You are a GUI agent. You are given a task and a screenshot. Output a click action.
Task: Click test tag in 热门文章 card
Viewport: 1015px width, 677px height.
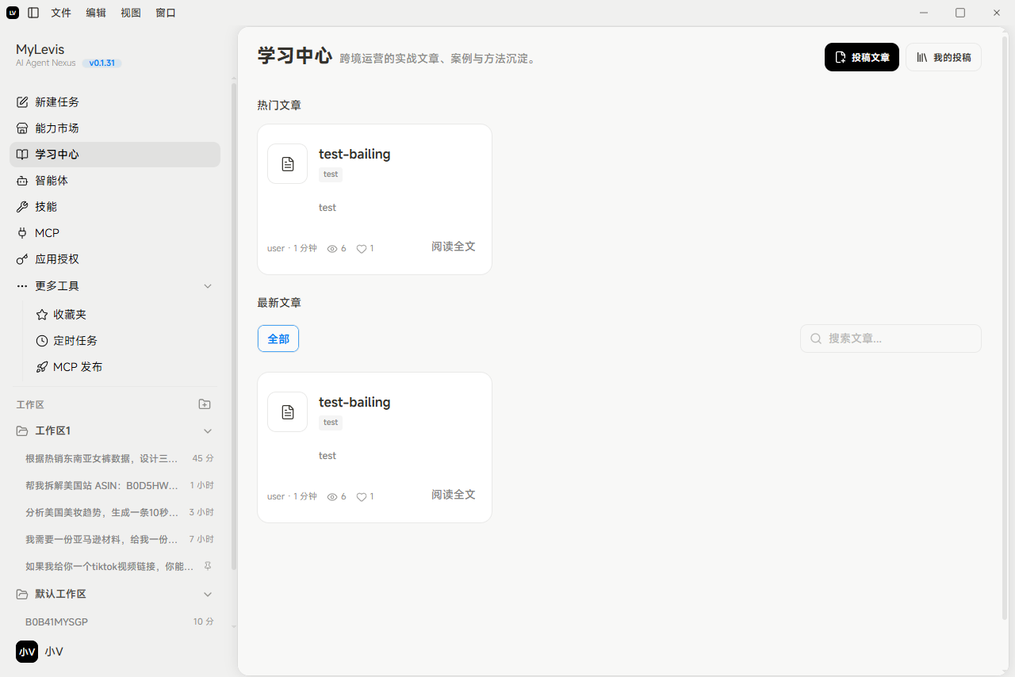[331, 174]
